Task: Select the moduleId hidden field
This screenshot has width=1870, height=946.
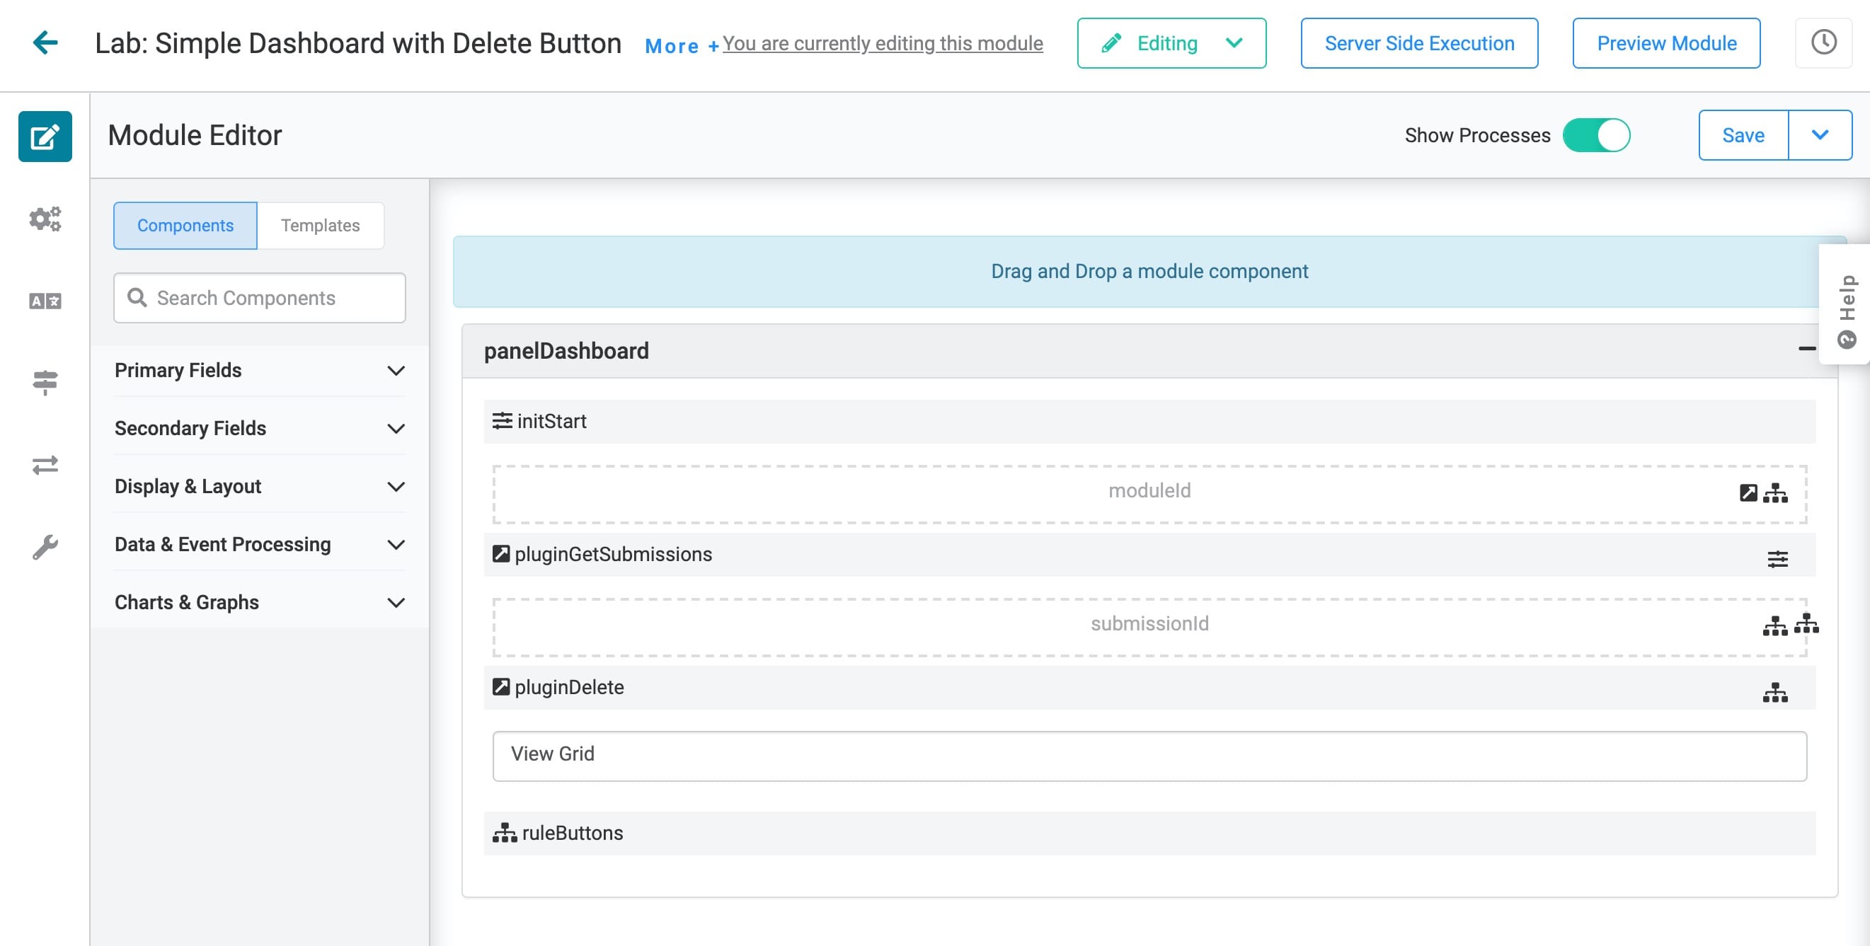Action: (1150, 494)
